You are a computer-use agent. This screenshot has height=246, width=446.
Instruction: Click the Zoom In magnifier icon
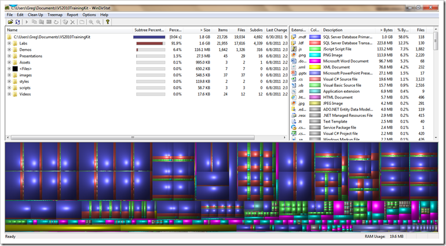[x=91, y=22]
